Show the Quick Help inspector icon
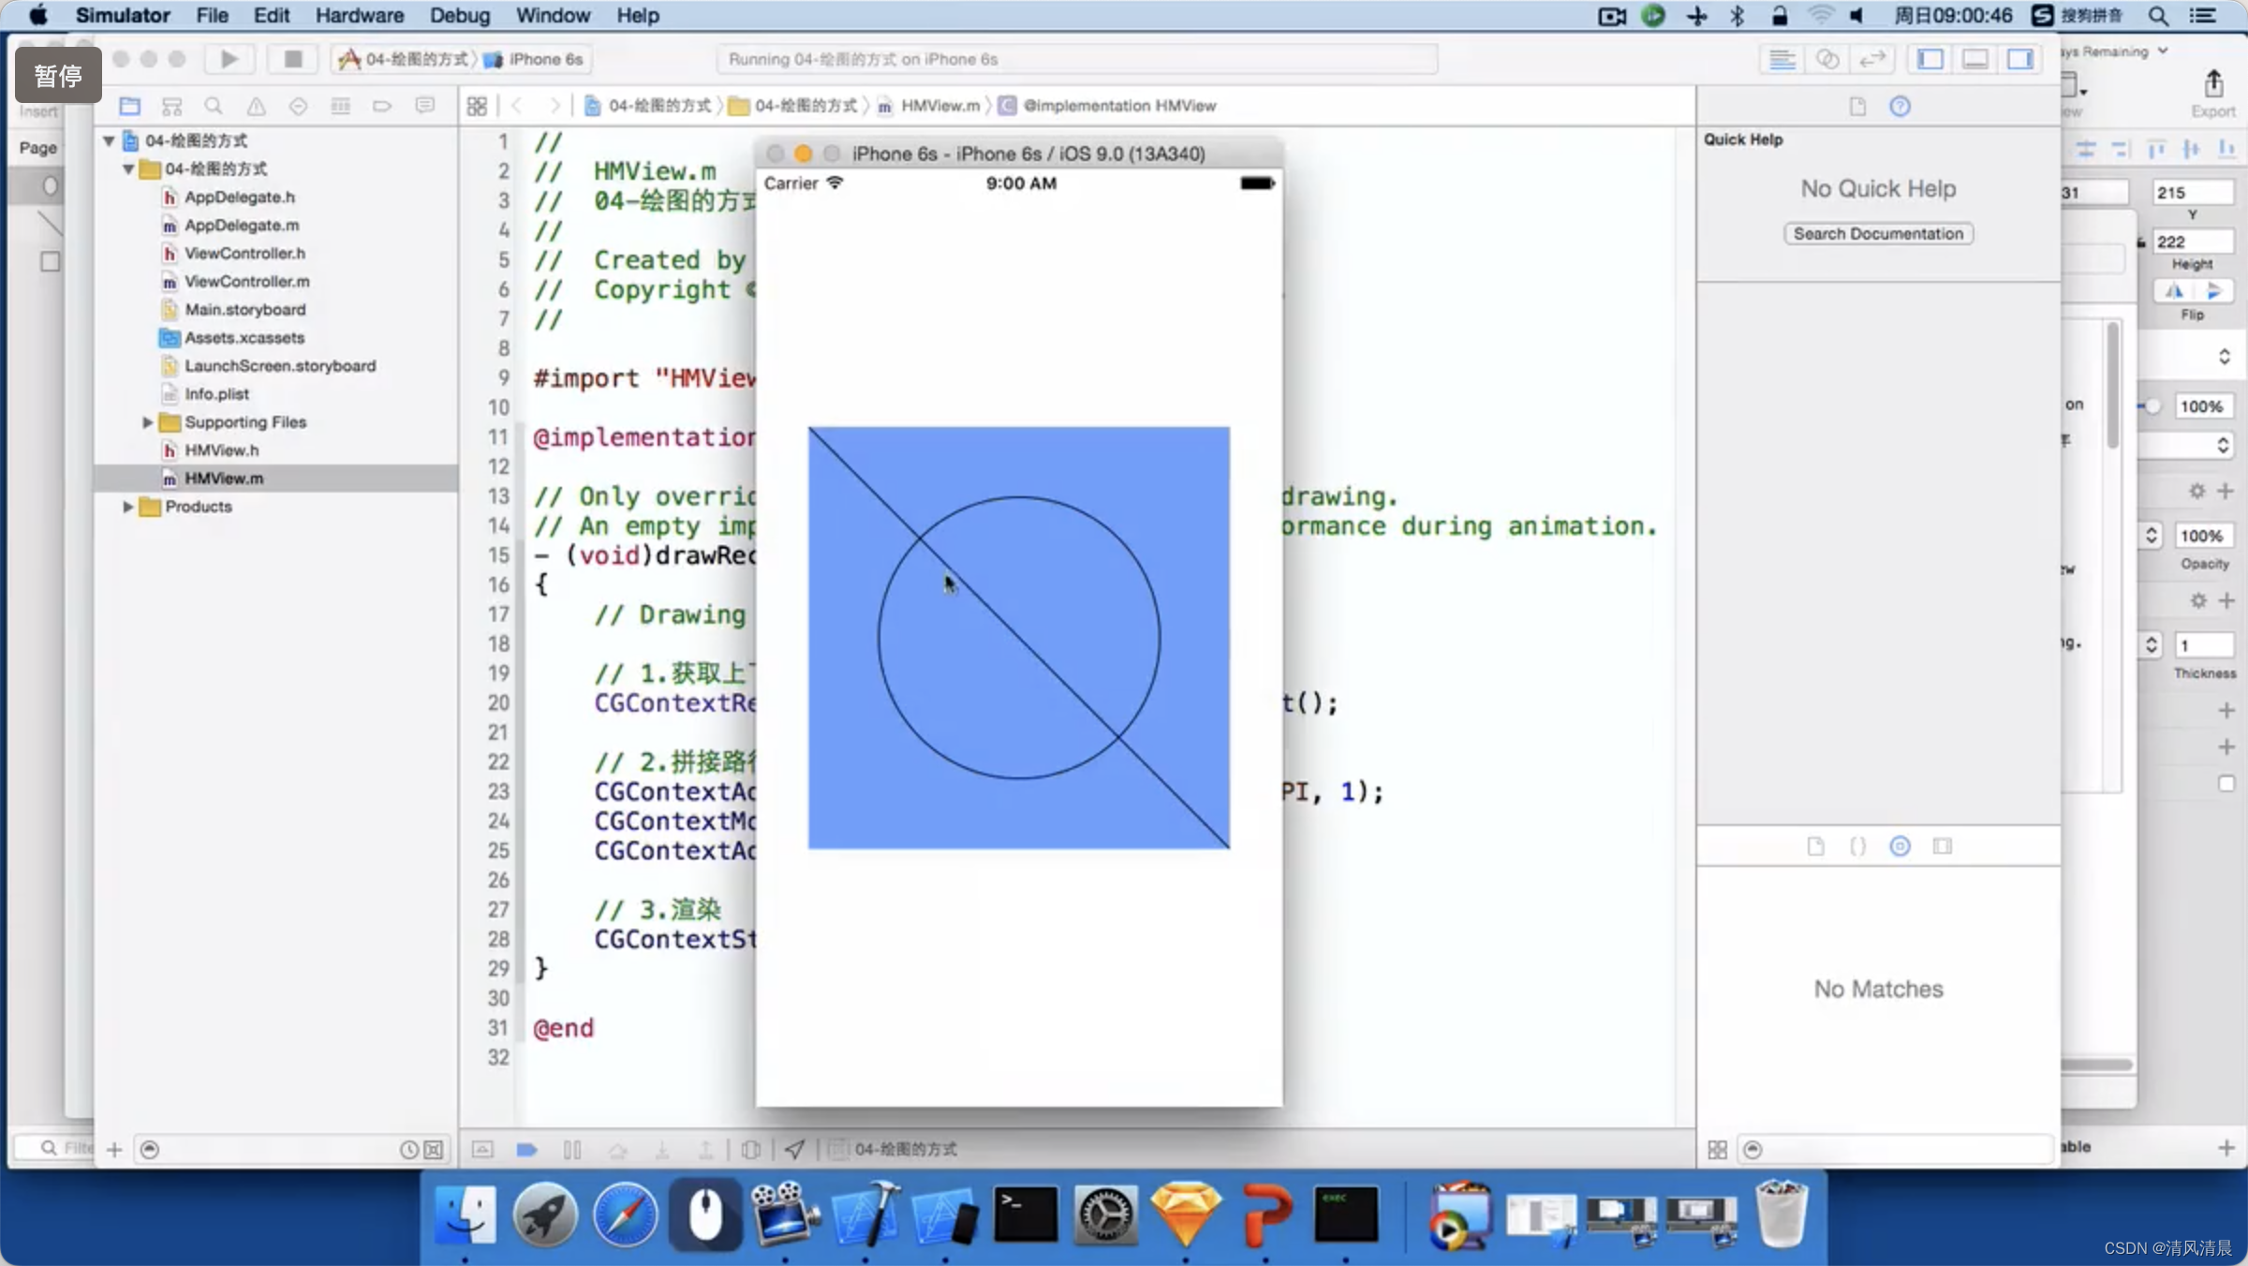Screen dimensions: 2248x1266 tap(1900, 107)
